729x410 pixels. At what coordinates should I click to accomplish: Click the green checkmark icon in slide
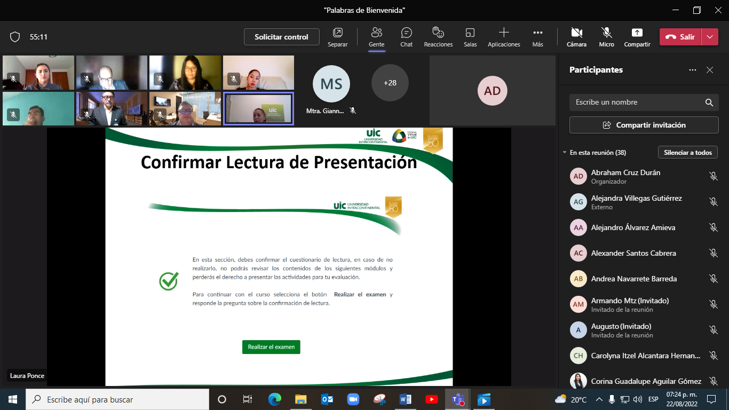(169, 281)
